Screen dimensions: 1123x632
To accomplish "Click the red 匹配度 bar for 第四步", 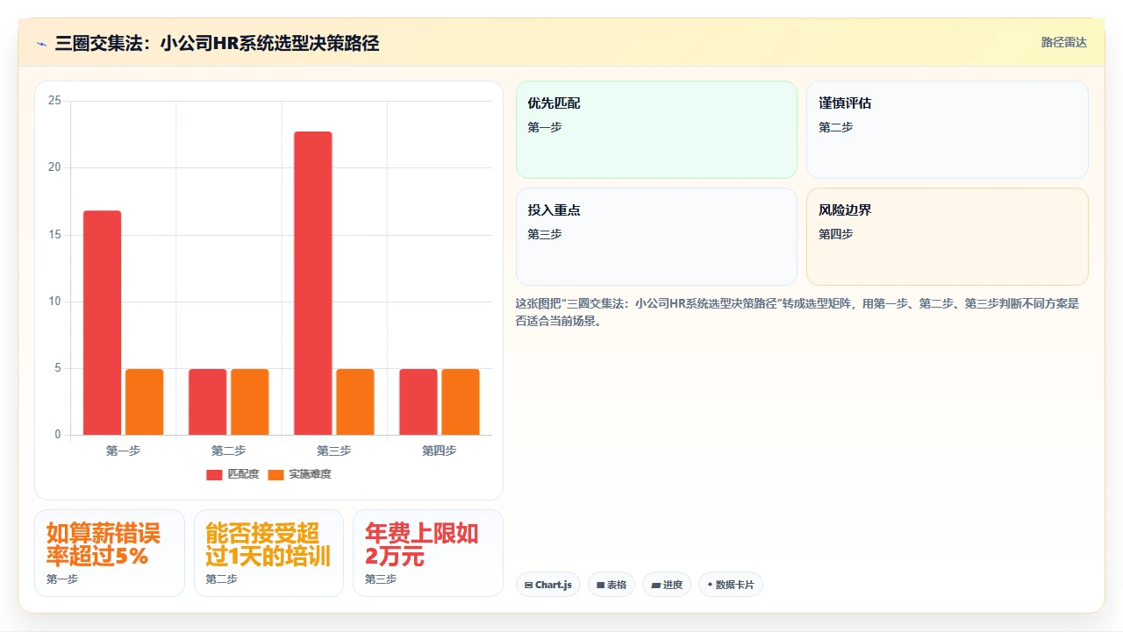I will tap(418, 401).
